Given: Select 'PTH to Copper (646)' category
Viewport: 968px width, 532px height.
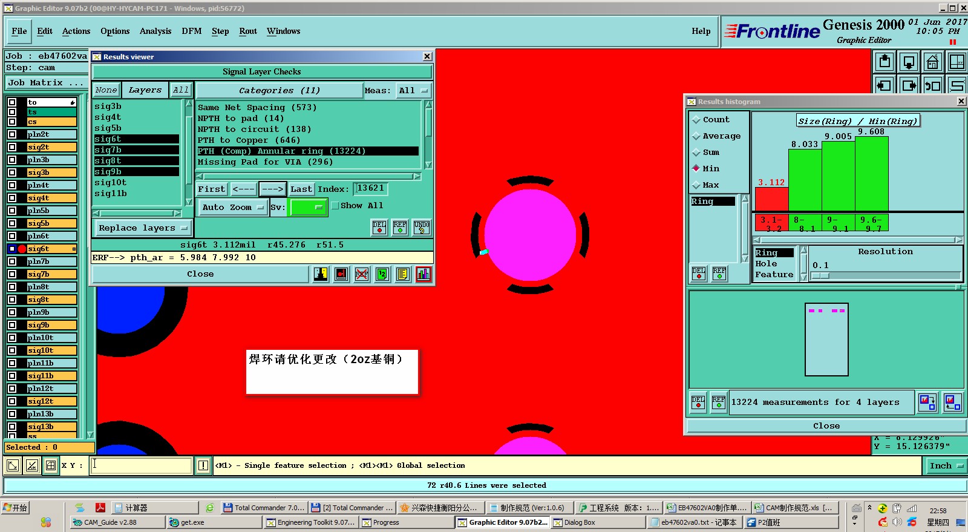Looking at the screenshot, I should point(308,140).
